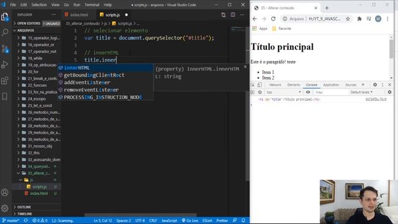This screenshot has width=398, height=224.
Task: Click Prettier in the status bar
Action: point(222,220)
